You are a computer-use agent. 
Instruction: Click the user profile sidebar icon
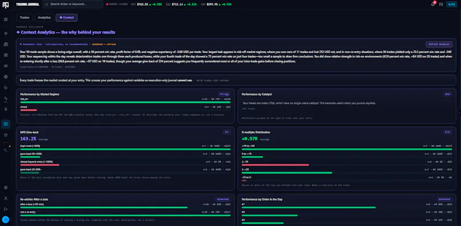[6, 198]
